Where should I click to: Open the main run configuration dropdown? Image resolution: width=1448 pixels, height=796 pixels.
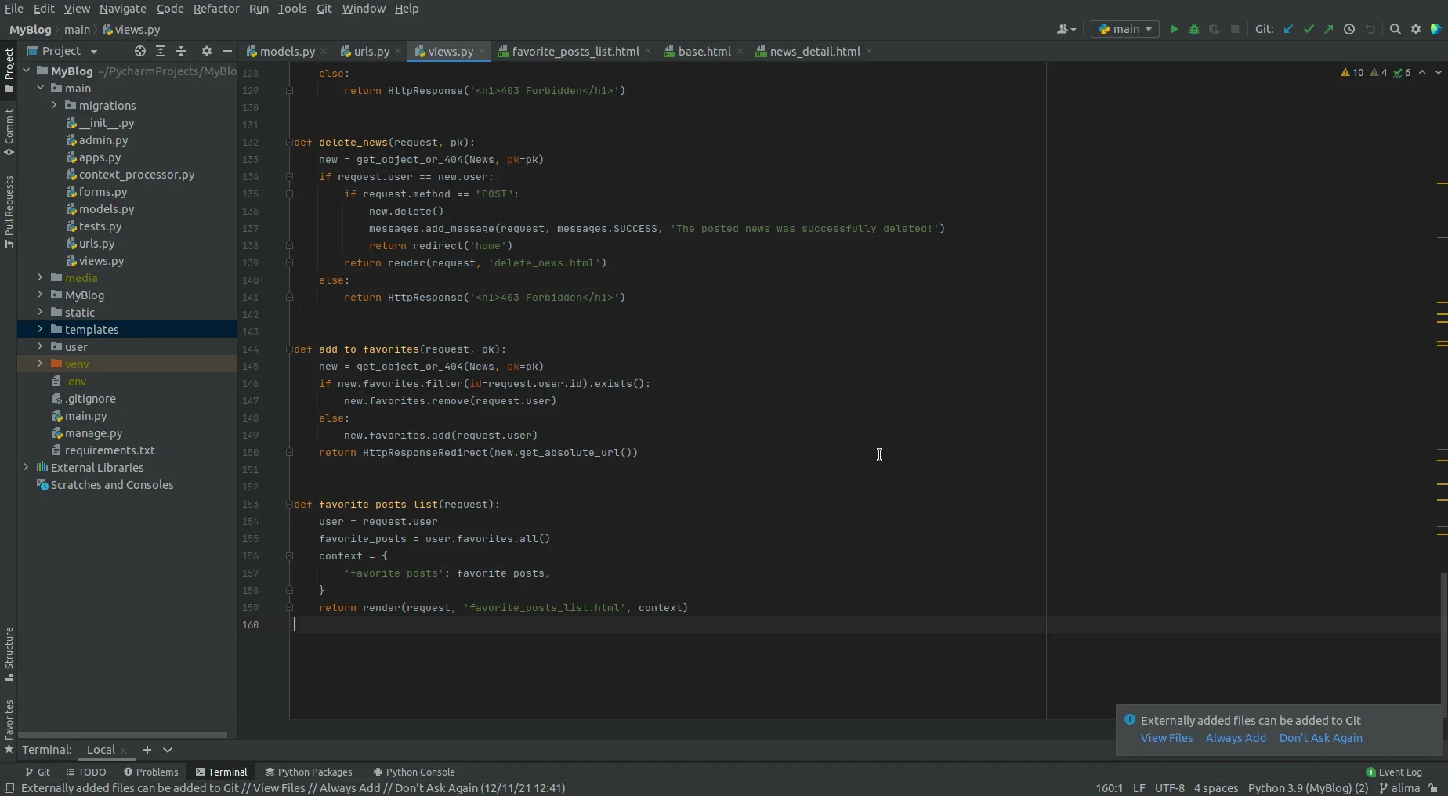(1125, 29)
